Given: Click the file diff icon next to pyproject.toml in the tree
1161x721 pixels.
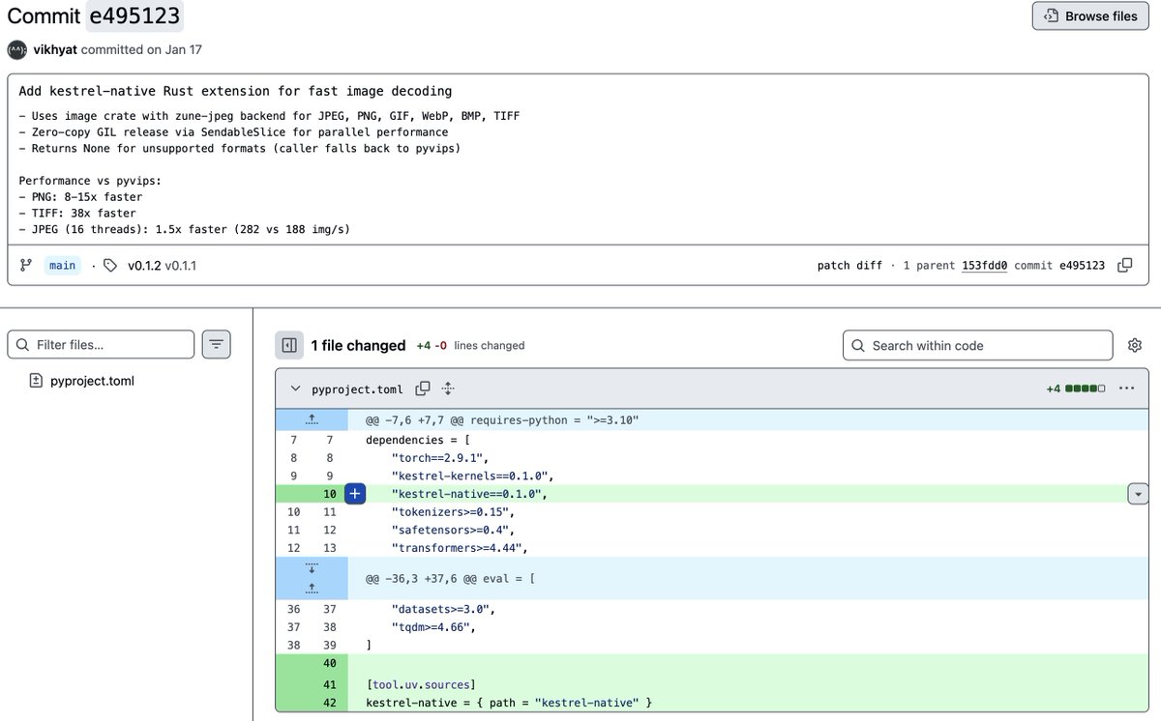Looking at the screenshot, I should [36, 381].
